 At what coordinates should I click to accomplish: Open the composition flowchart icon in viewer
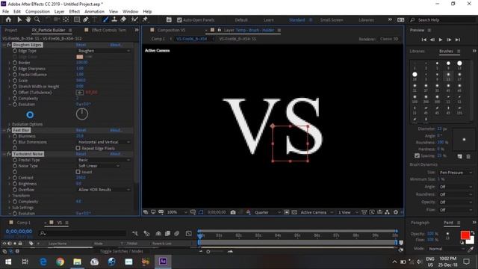click(387, 212)
